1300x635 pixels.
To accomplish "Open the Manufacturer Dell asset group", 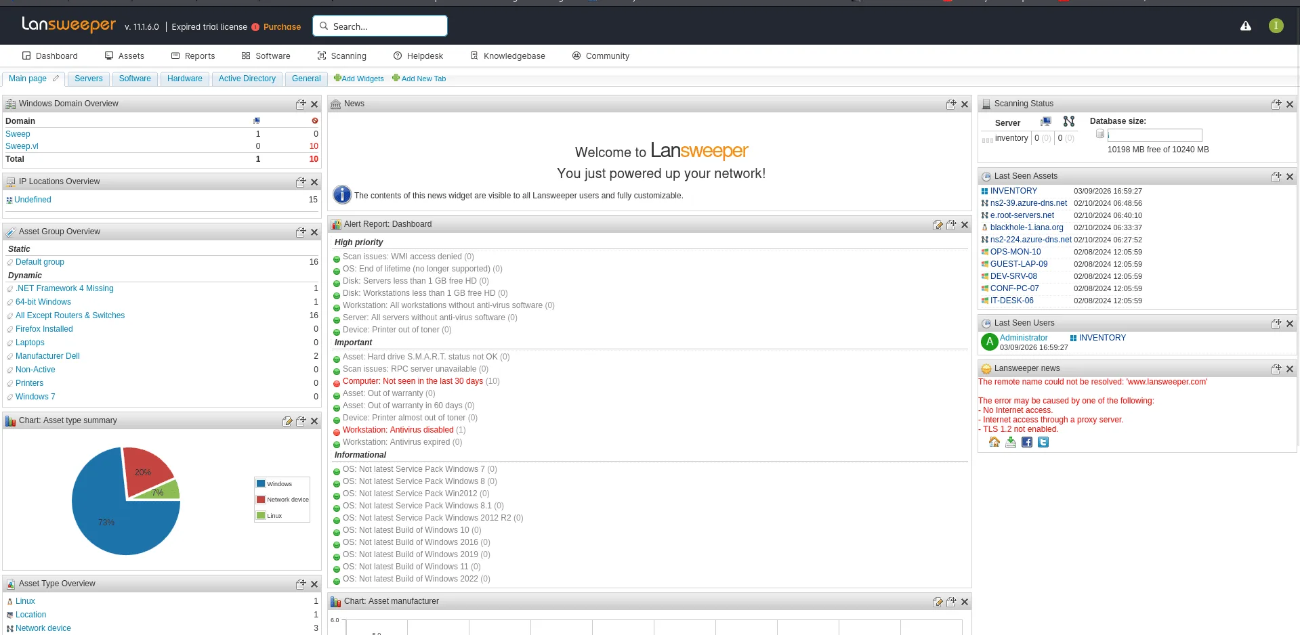I will [47, 356].
